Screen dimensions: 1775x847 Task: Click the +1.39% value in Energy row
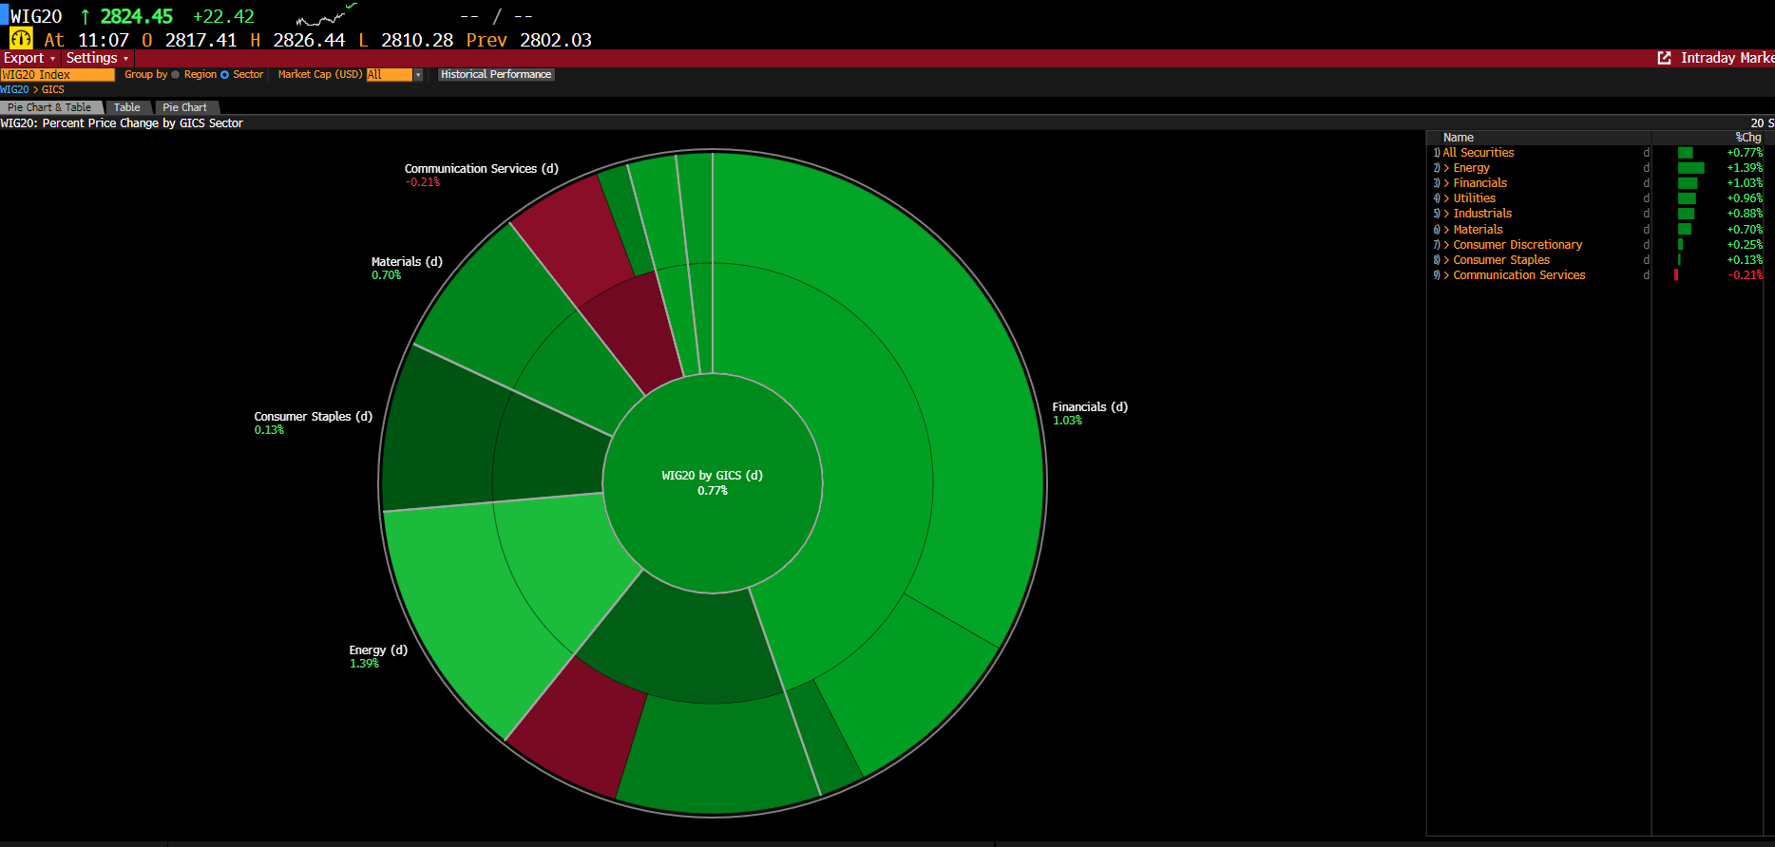tap(1745, 168)
